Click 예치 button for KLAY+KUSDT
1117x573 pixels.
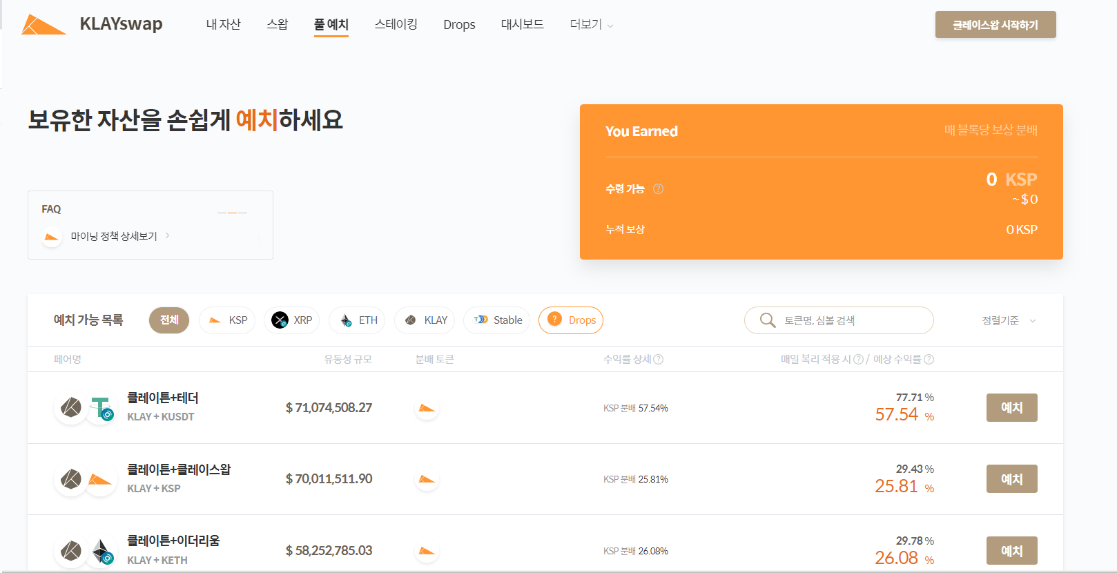[x=1012, y=407]
